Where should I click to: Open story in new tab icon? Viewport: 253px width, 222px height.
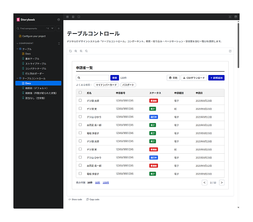tap(230, 51)
